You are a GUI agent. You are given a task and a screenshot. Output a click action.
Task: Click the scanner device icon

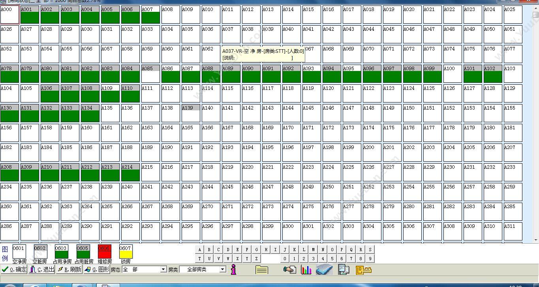324,270
